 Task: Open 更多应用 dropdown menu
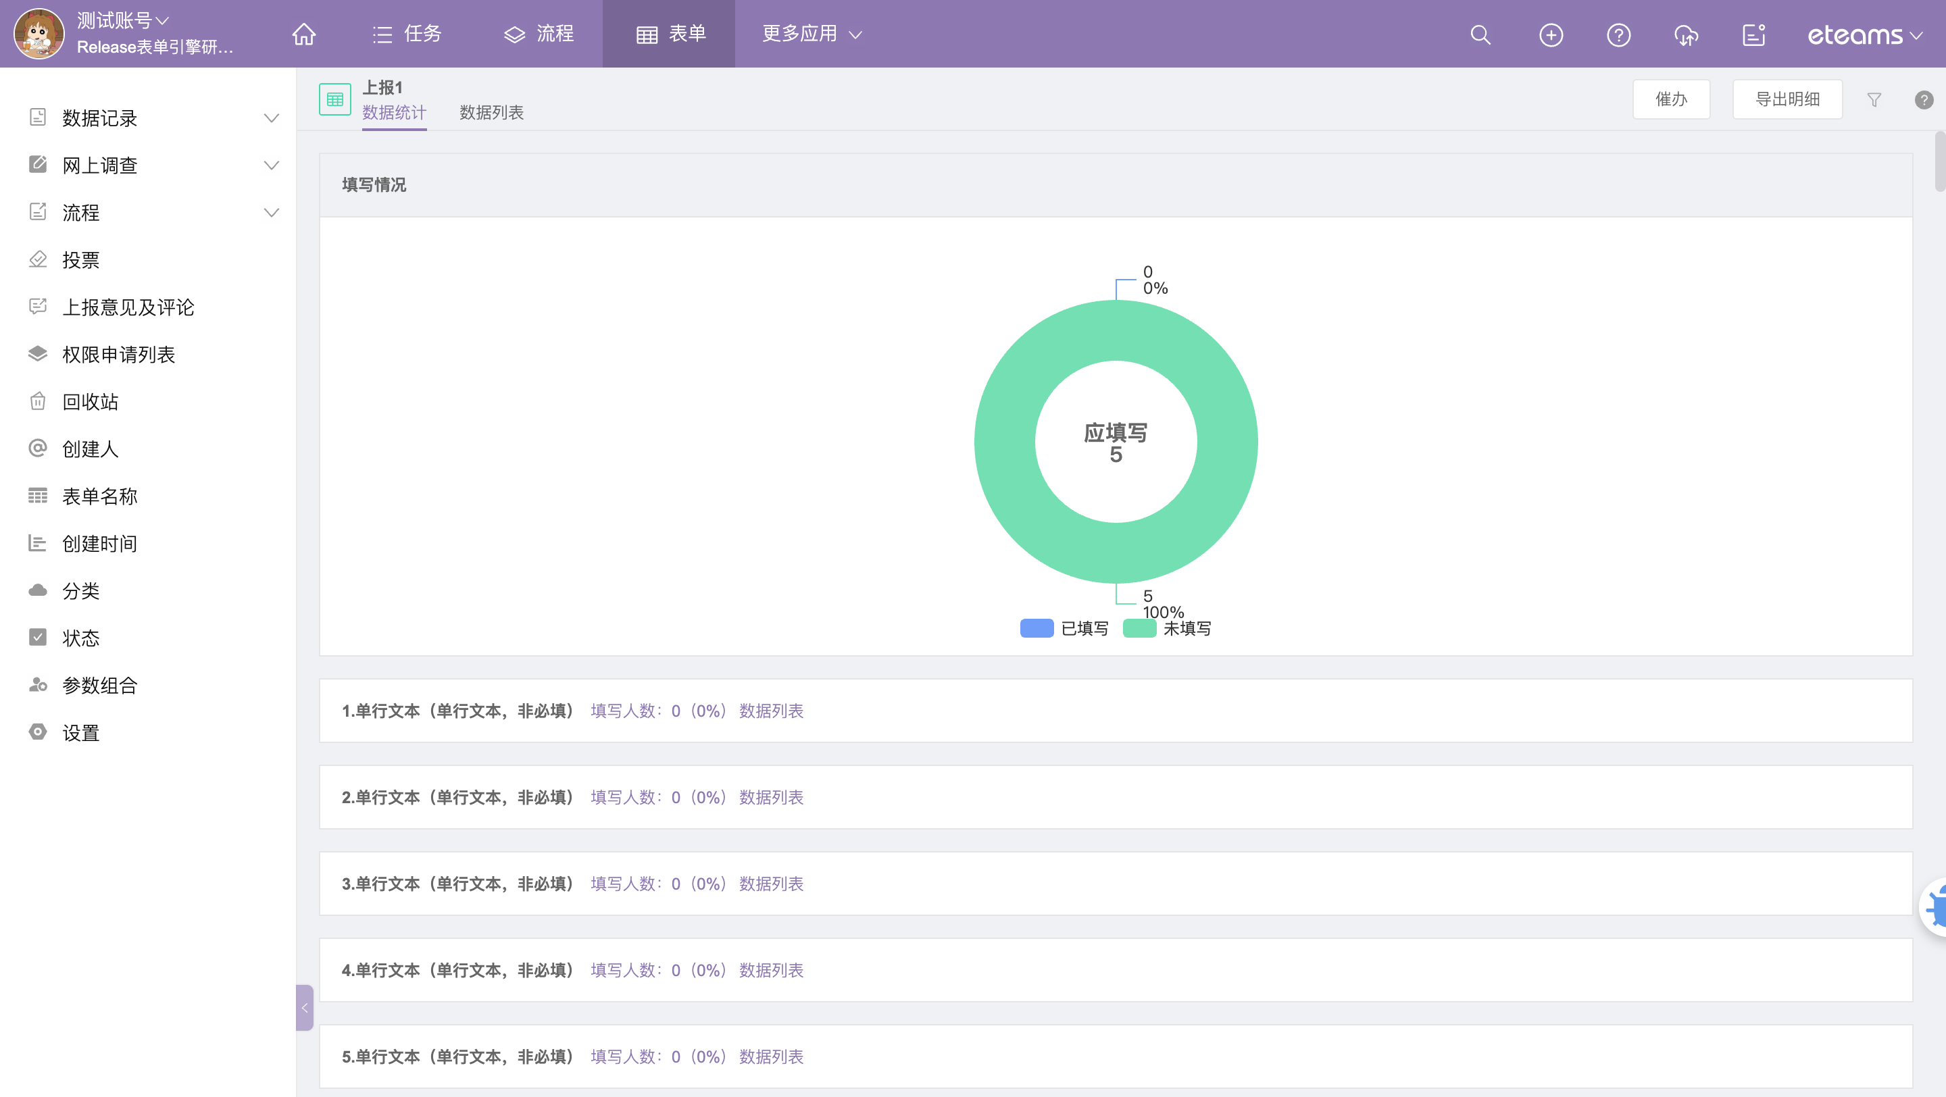(x=812, y=34)
